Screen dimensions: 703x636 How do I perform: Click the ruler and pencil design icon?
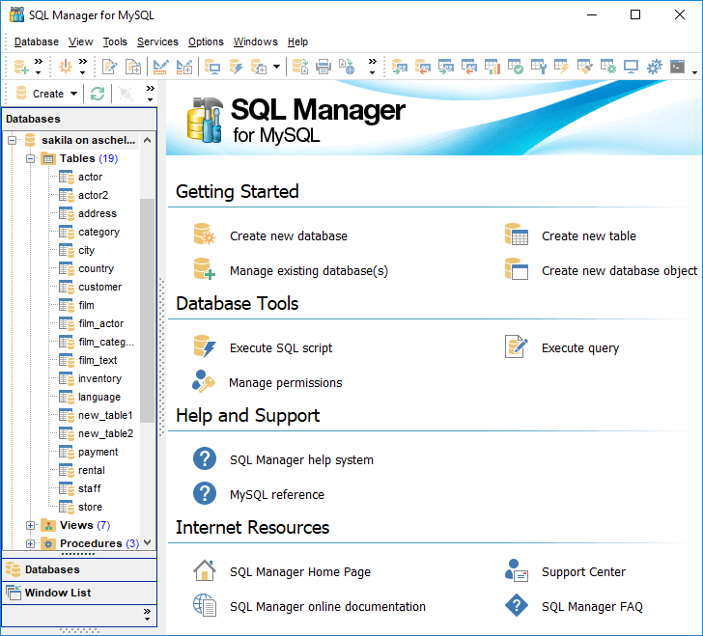[x=160, y=67]
